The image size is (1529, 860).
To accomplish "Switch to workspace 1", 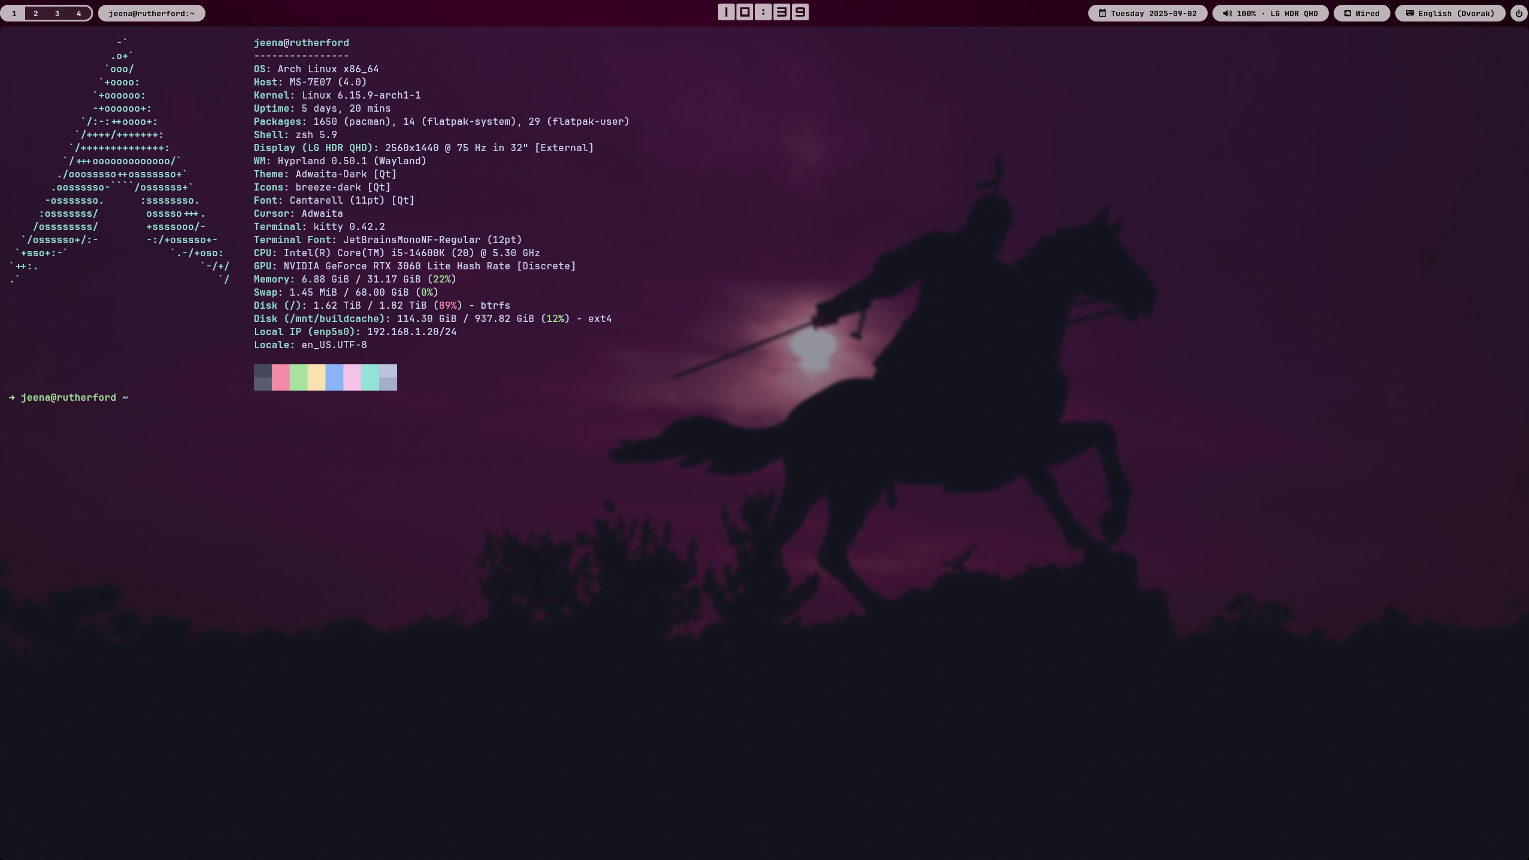I will (x=14, y=13).
